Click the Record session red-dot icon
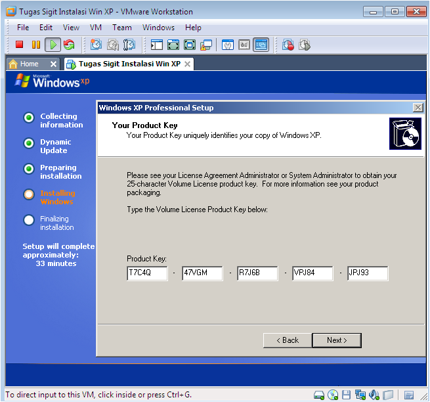Image resolution: width=430 pixels, height=402 pixels. [x=288, y=45]
